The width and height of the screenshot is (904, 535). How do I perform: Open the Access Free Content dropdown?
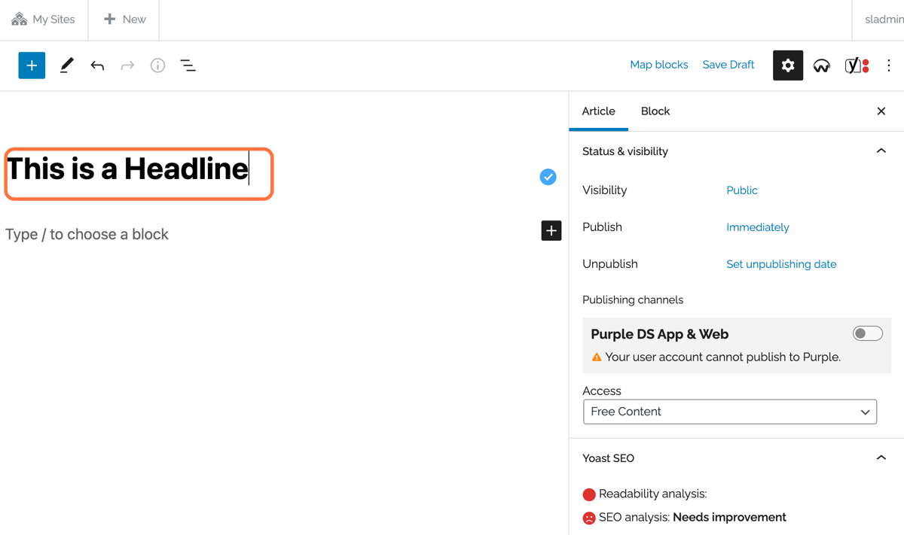click(730, 412)
